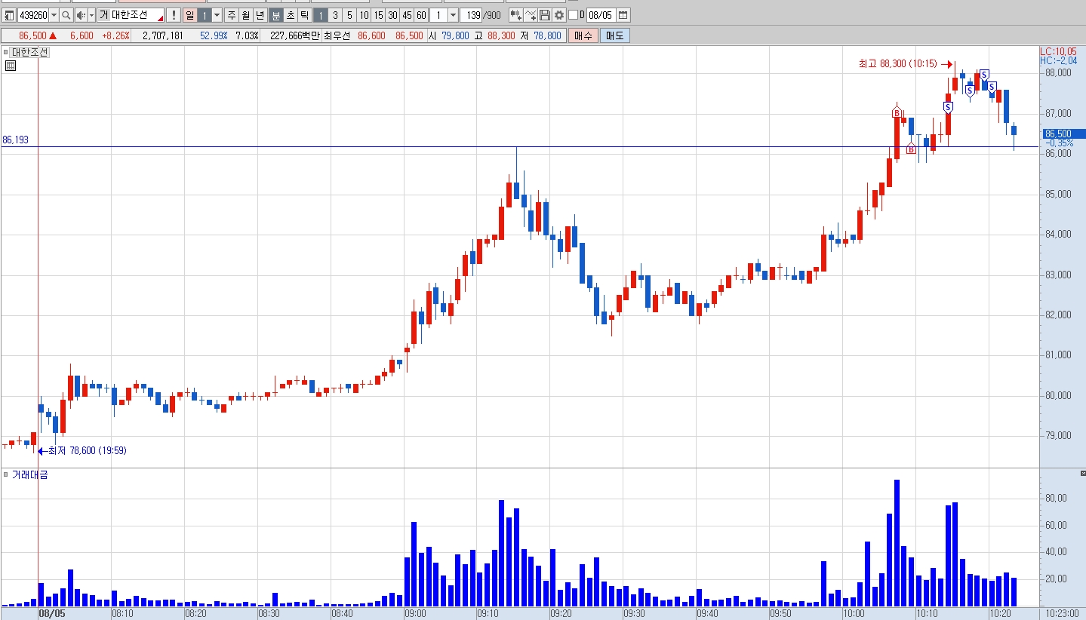Toggle the 틱 tick chart mode

304,15
